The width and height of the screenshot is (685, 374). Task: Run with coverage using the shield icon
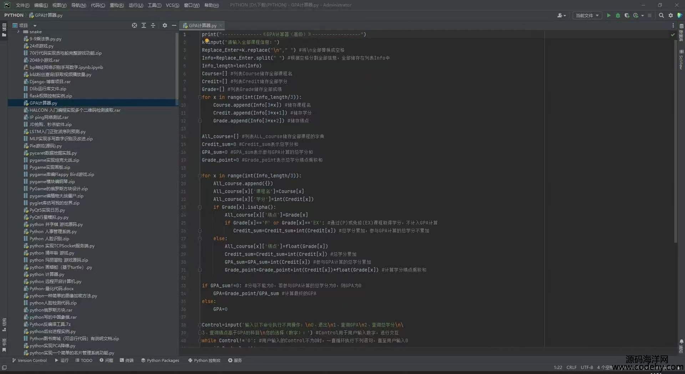627,15
